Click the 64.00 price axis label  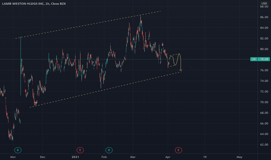pos(264,134)
